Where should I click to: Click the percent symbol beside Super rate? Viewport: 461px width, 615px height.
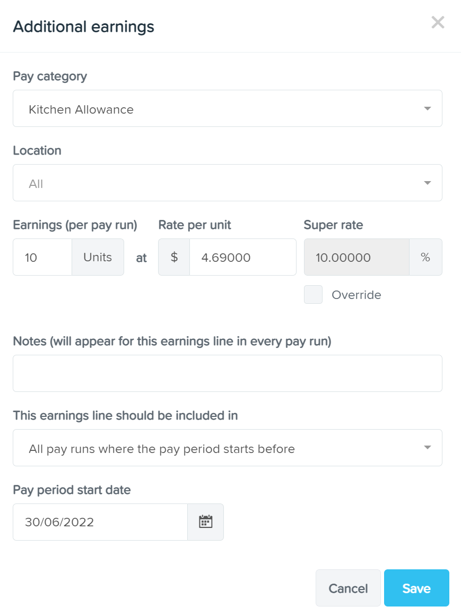[425, 257]
